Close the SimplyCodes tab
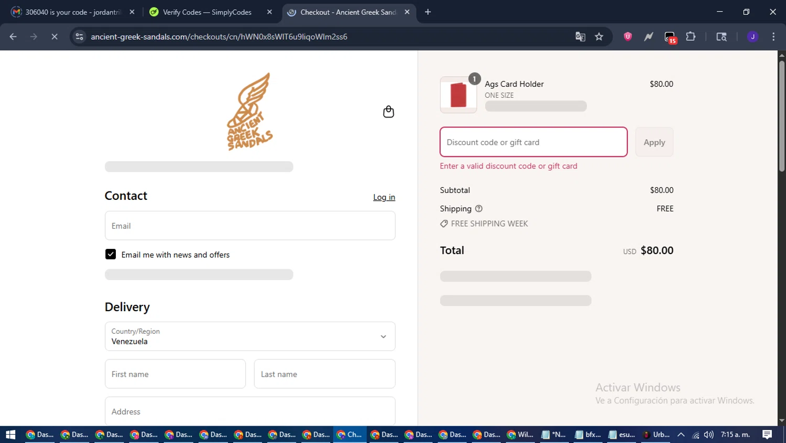The width and height of the screenshot is (786, 443). [269, 12]
